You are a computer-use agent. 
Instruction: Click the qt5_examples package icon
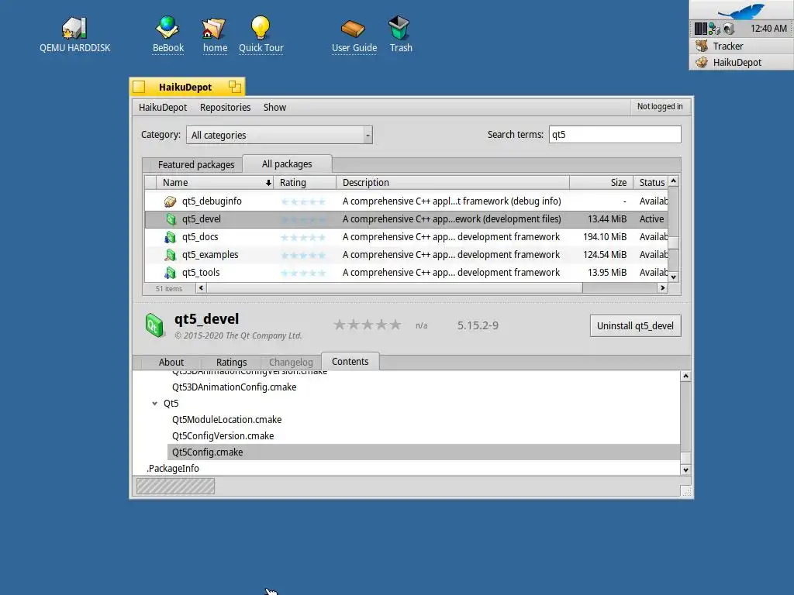click(x=170, y=254)
